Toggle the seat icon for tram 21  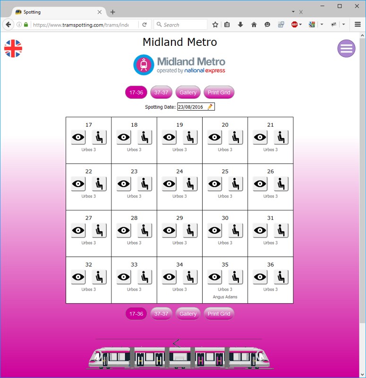pyautogui.click(x=281, y=137)
